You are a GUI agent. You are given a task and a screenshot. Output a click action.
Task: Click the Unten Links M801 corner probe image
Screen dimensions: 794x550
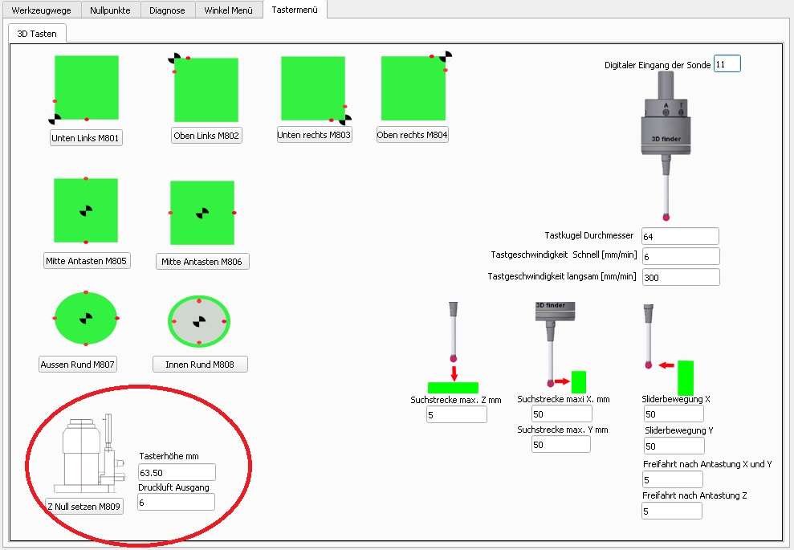[x=86, y=88]
